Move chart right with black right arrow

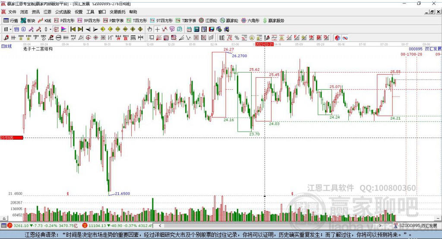click(x=95, y=29)
